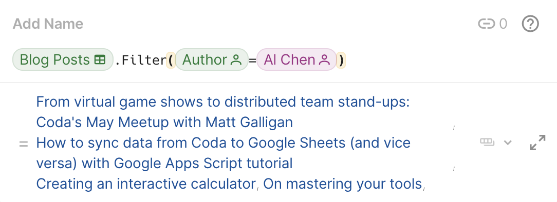The image size is (557, 202).
Task: Open formula help with the question mark
Action: click(x=530, y=24)
